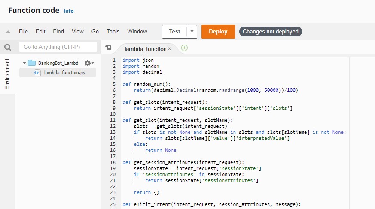Collapse the BankingBot_Lambda folder tree
Image resolution: width=375 pixels, height=209 pixels.
point(24,63)
